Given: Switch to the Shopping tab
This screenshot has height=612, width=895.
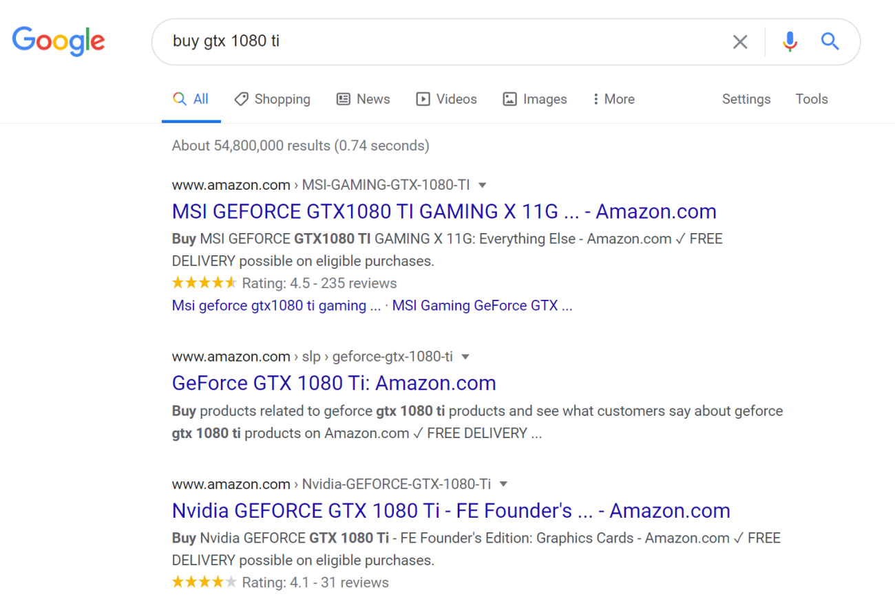Looking at the screenshot, I should click(272, 99).
